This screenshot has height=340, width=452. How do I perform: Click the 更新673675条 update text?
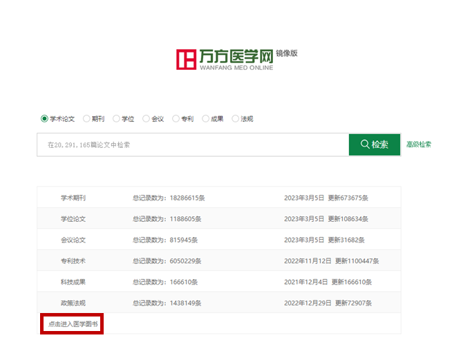(x=348, y=198)
